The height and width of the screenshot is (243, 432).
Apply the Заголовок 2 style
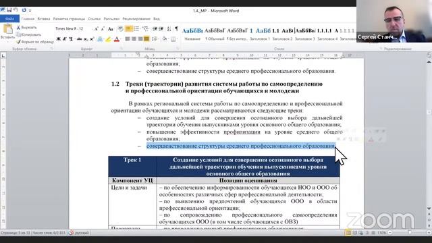pyautogui.click(x=282, y=34)
